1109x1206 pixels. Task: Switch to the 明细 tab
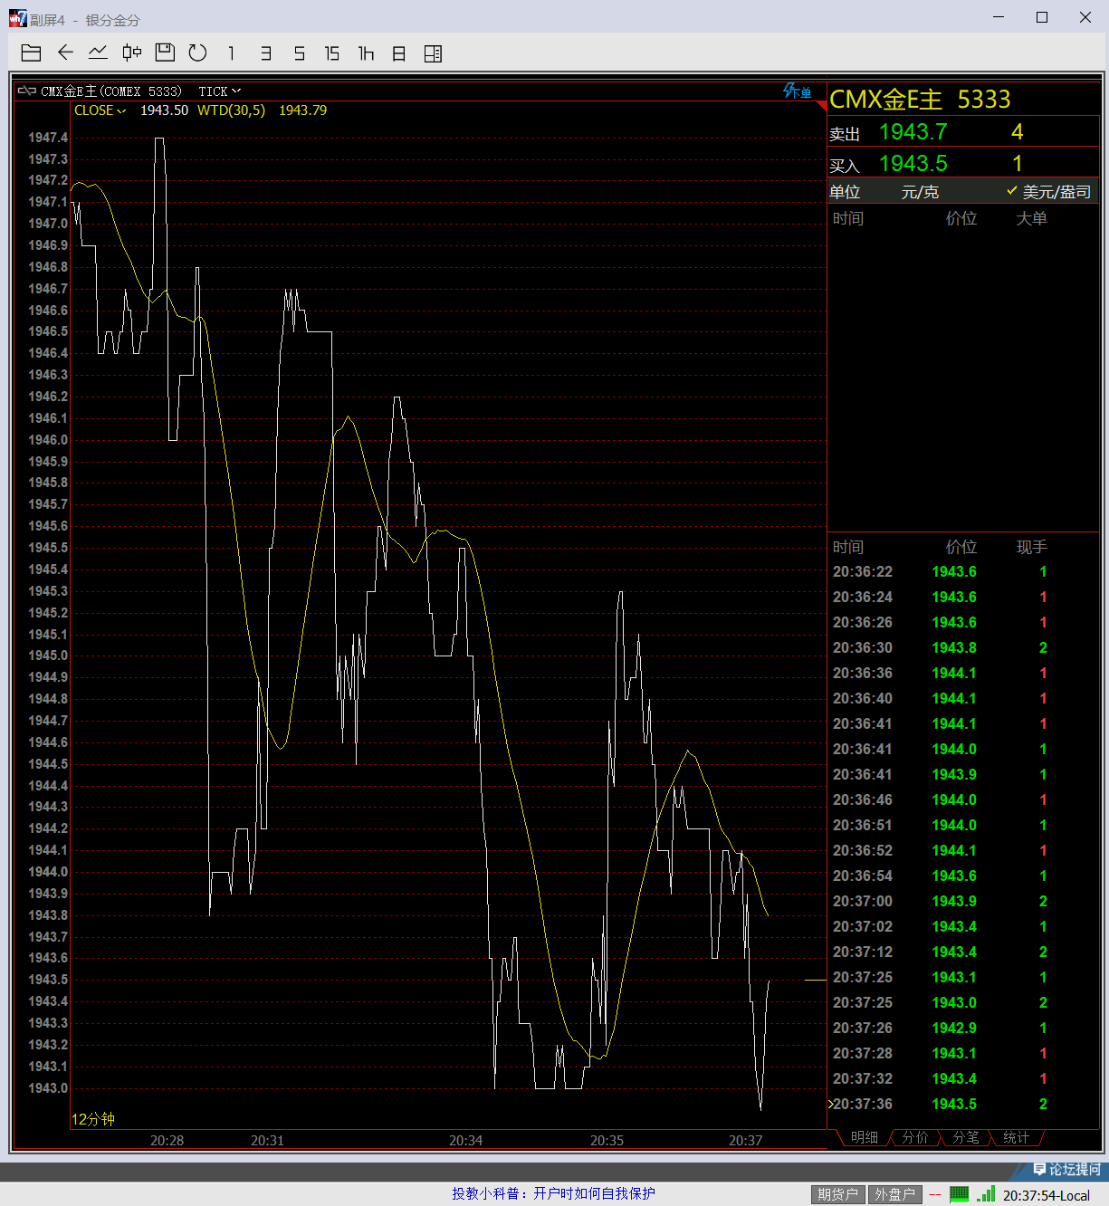pos(864,1138)
